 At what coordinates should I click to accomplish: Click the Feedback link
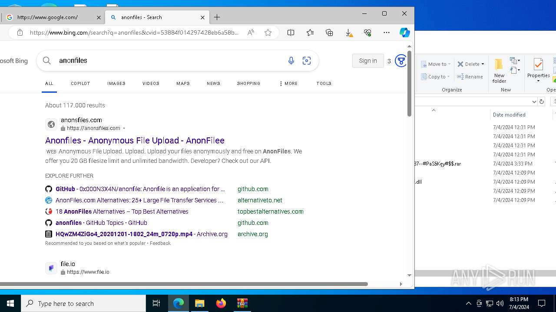click(160, 244)
